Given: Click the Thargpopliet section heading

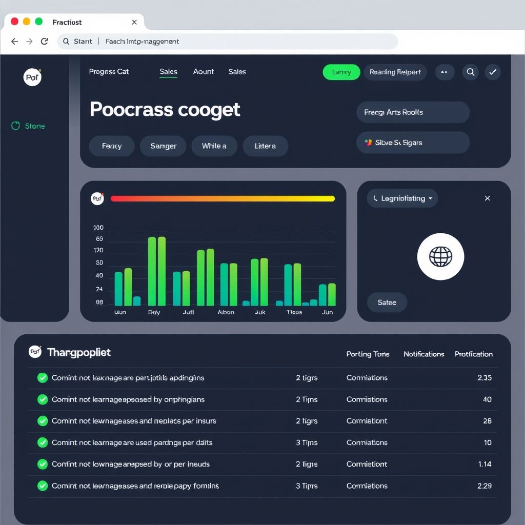Looking at the screenshot, I should tap(78, 352).
